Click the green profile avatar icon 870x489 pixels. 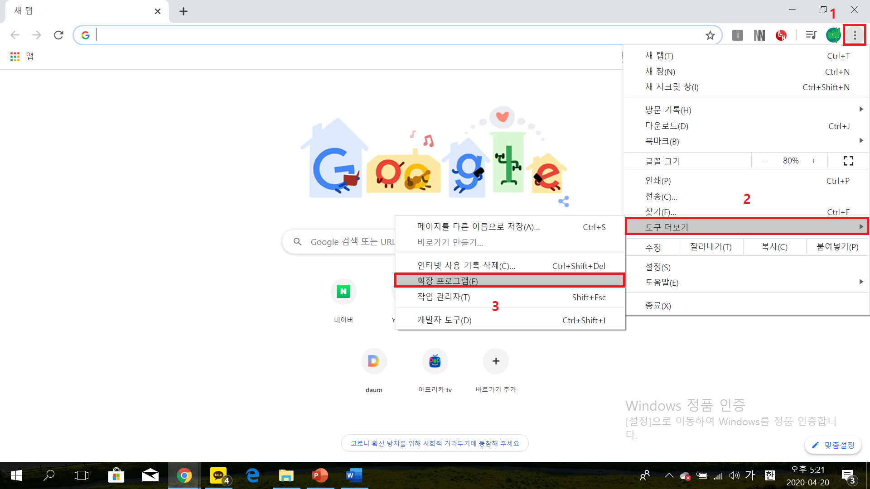click(833, 35)
